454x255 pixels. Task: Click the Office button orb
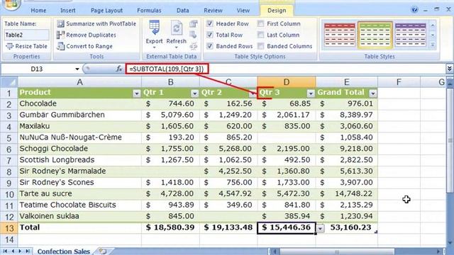pos(11,4)
